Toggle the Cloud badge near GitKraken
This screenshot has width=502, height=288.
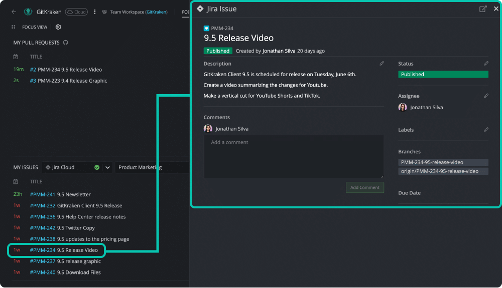coord(76,12)
